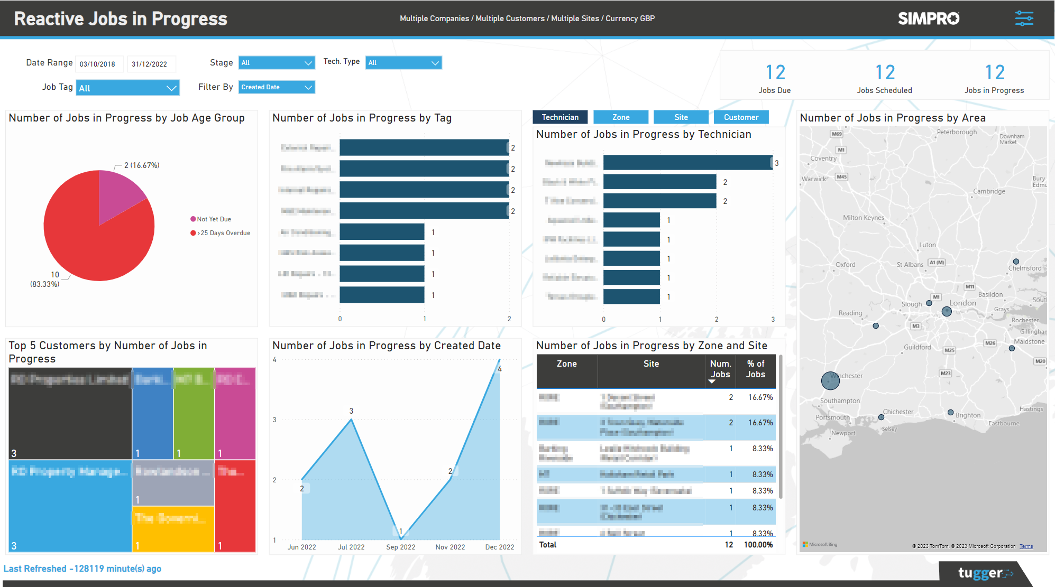The image size is (1055, 587).
Task: Click the SIMPRO logo in the header
Action: (x=928, y=18)
